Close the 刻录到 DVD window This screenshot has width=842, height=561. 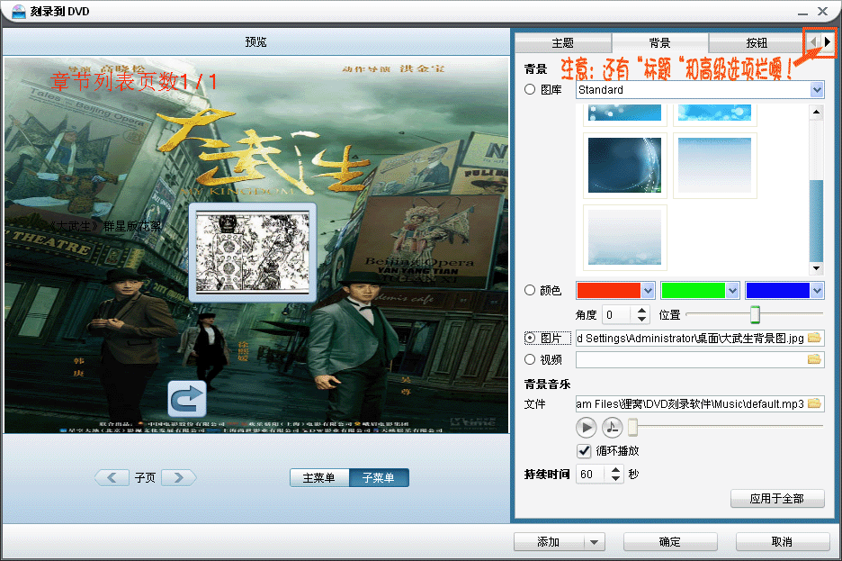click(823, 12)
